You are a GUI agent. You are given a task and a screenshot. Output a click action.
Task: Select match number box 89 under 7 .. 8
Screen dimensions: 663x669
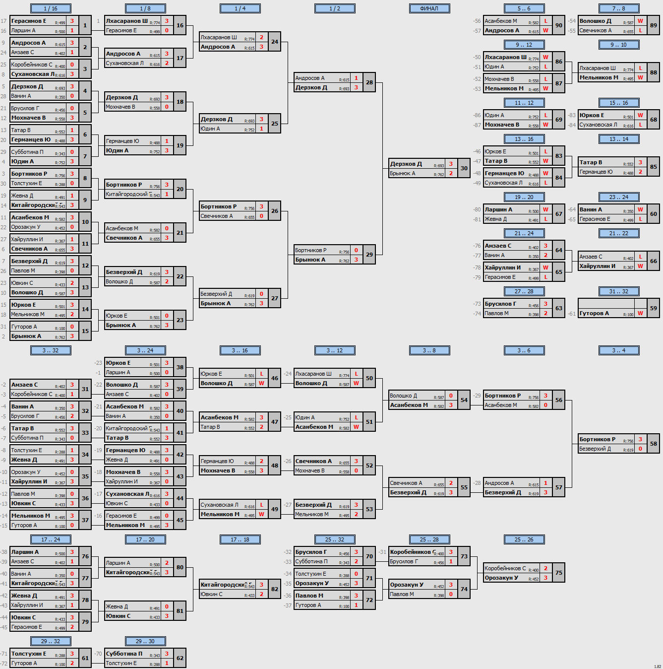[x=654, y=25]
